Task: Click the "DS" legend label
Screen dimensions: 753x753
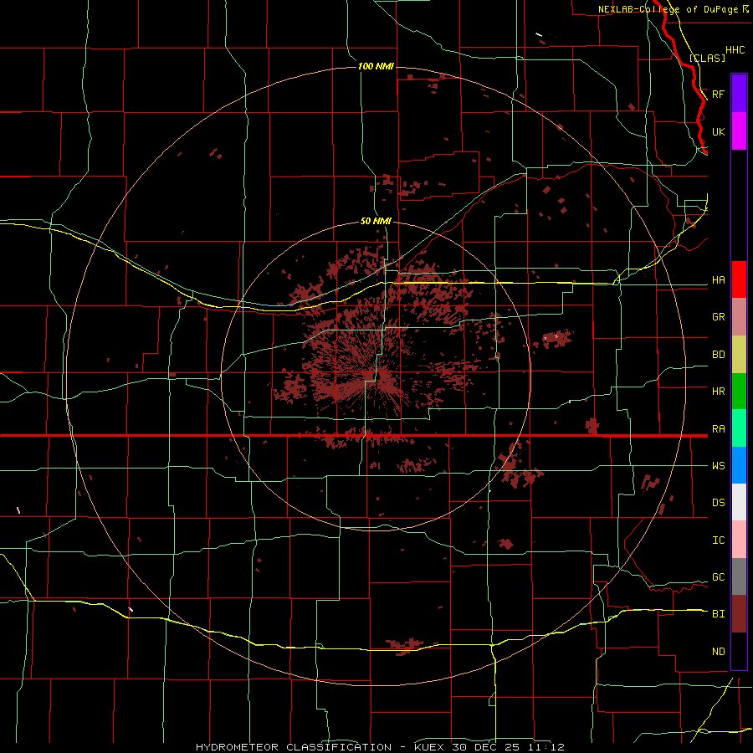Action: point(719,503)
